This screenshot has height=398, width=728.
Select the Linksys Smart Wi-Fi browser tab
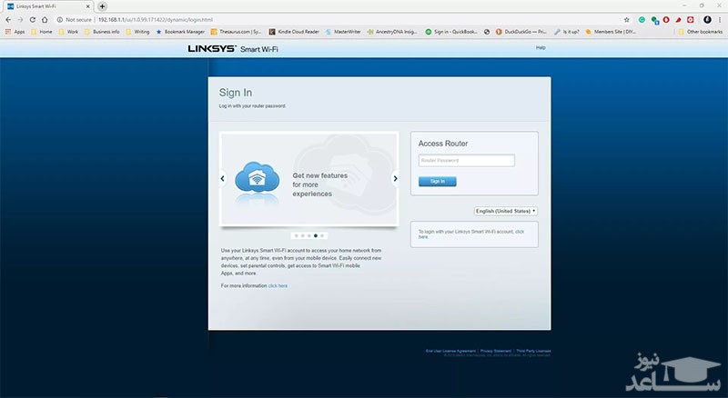click(45, 6)
